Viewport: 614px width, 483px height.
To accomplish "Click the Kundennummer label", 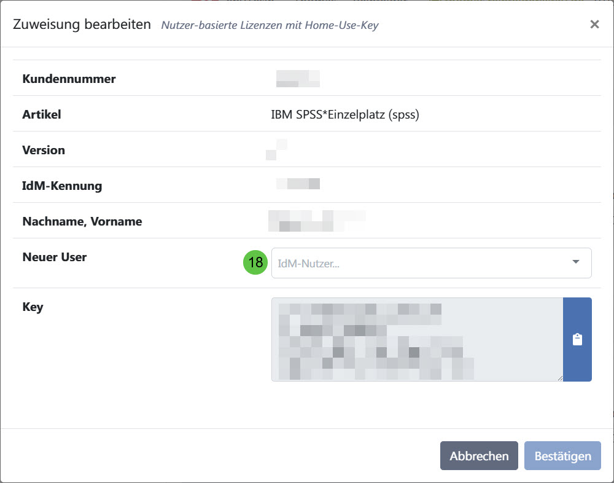I will point(69,79).
